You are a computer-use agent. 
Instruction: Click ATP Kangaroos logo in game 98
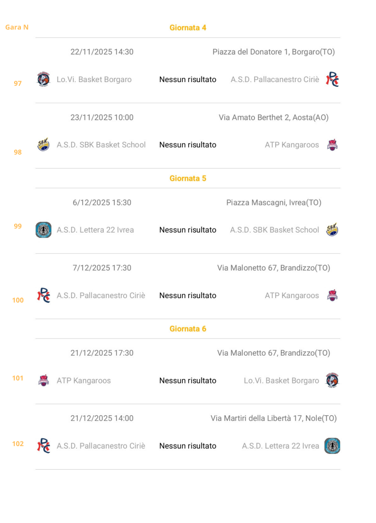(332, 145)
